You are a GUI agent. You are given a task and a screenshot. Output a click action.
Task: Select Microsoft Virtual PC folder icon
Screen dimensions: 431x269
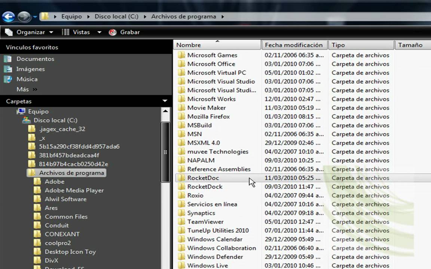click(181, 72)
